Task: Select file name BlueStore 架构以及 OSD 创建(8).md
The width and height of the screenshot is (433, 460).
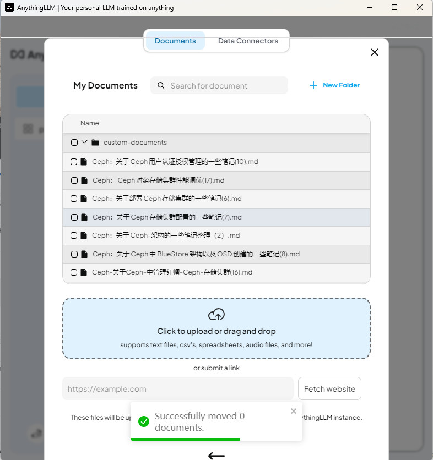Action: (x=196, y=254)
